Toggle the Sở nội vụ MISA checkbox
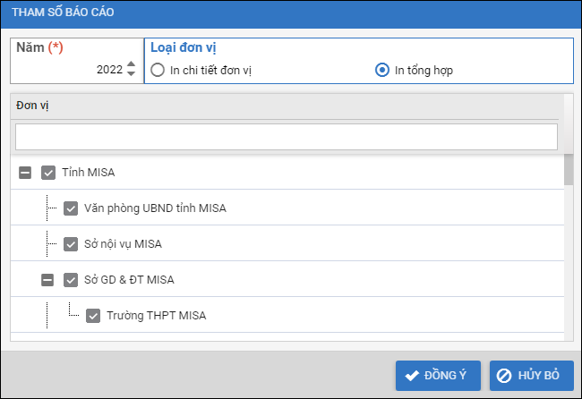The image size is (582, 399). click(x=71, y=244)
